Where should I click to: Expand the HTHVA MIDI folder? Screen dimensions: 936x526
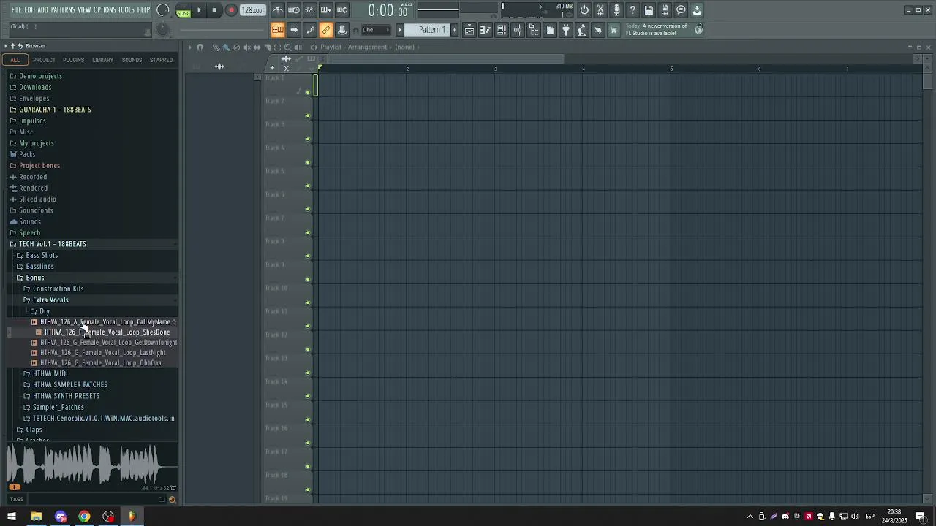pos(50,374)
